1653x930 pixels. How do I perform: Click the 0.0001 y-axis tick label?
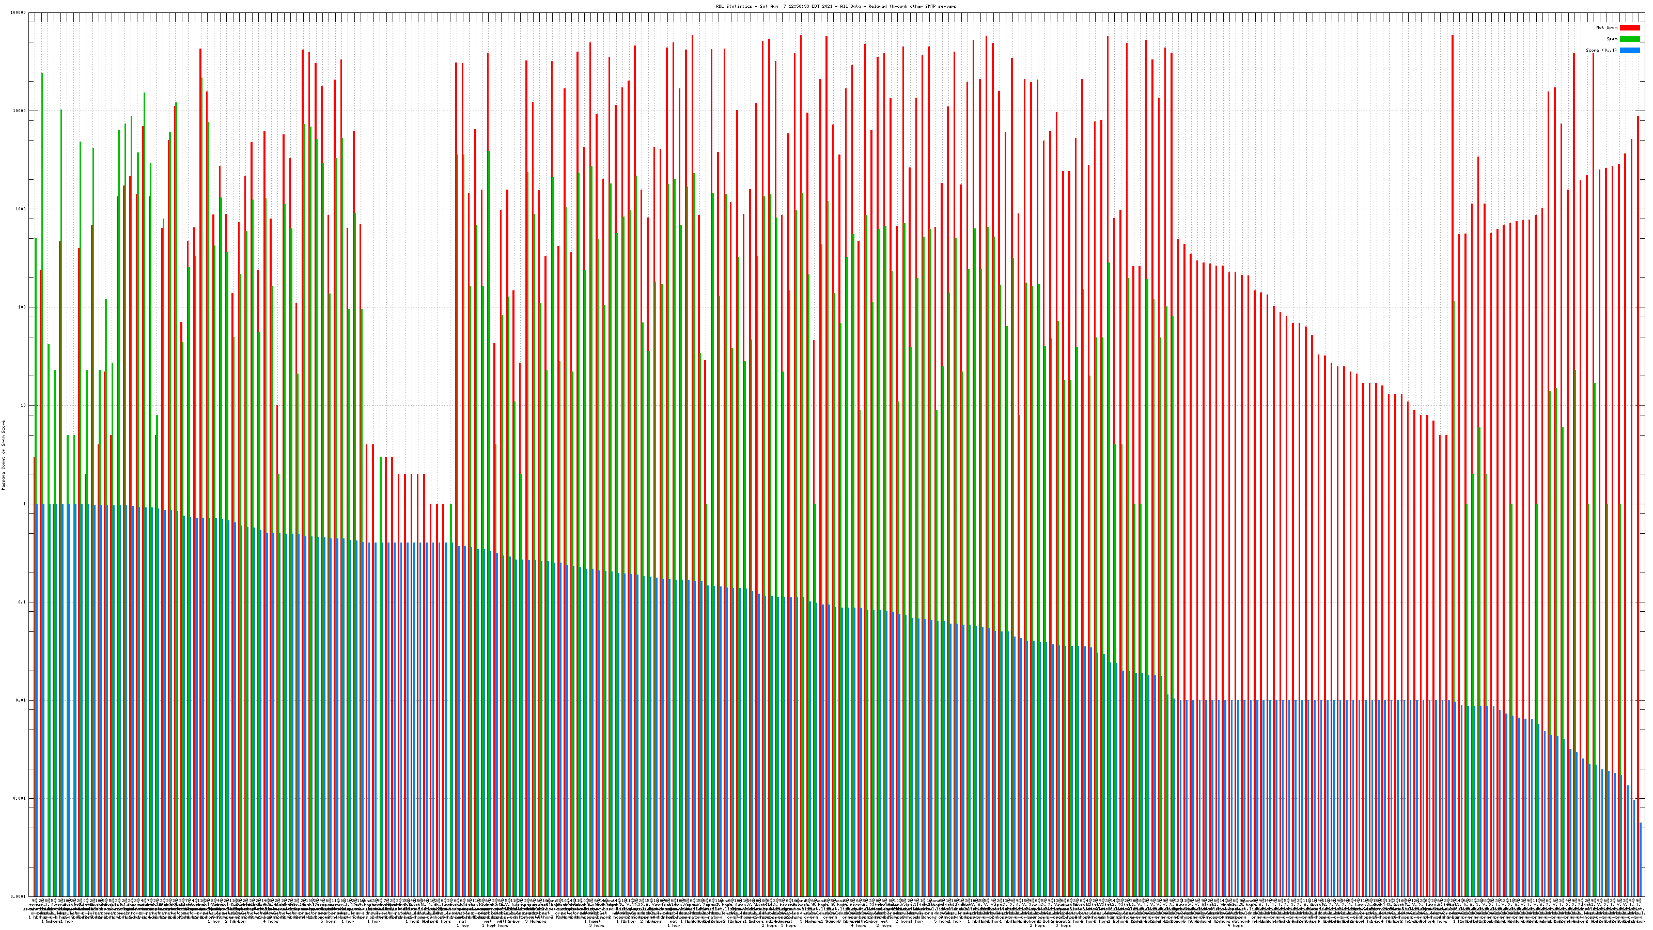click(x=19, y=896)
